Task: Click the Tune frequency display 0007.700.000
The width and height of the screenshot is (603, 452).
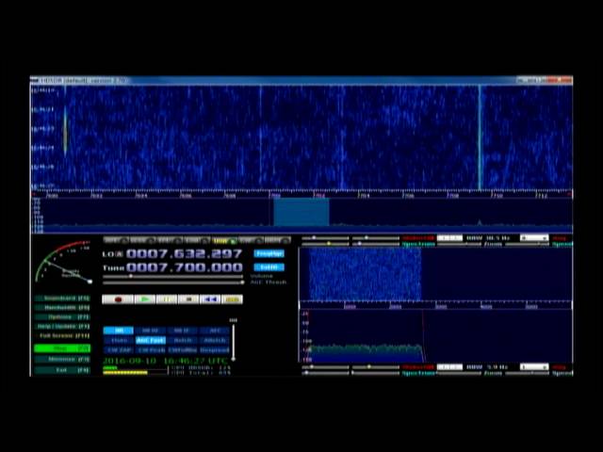Action: pyautogui.click(x=185, y=267)
